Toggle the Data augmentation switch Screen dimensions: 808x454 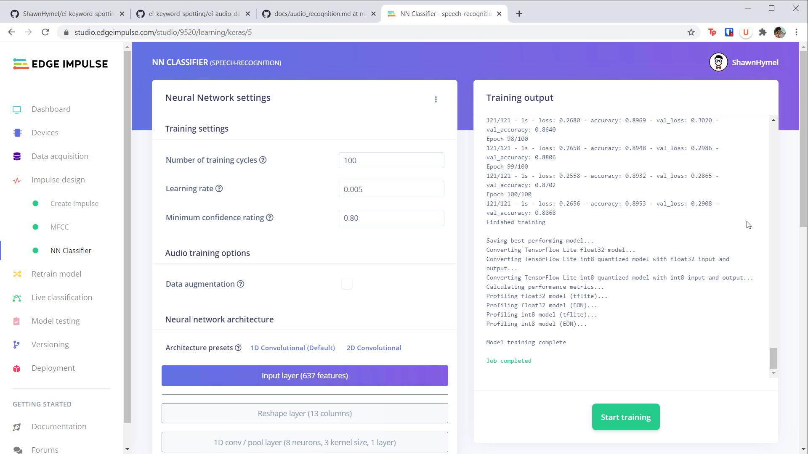click(346, 283)
